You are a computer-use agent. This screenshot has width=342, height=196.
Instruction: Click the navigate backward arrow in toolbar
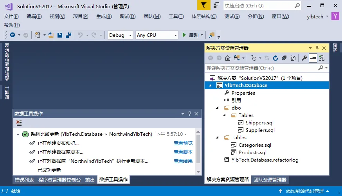(13, 35)
